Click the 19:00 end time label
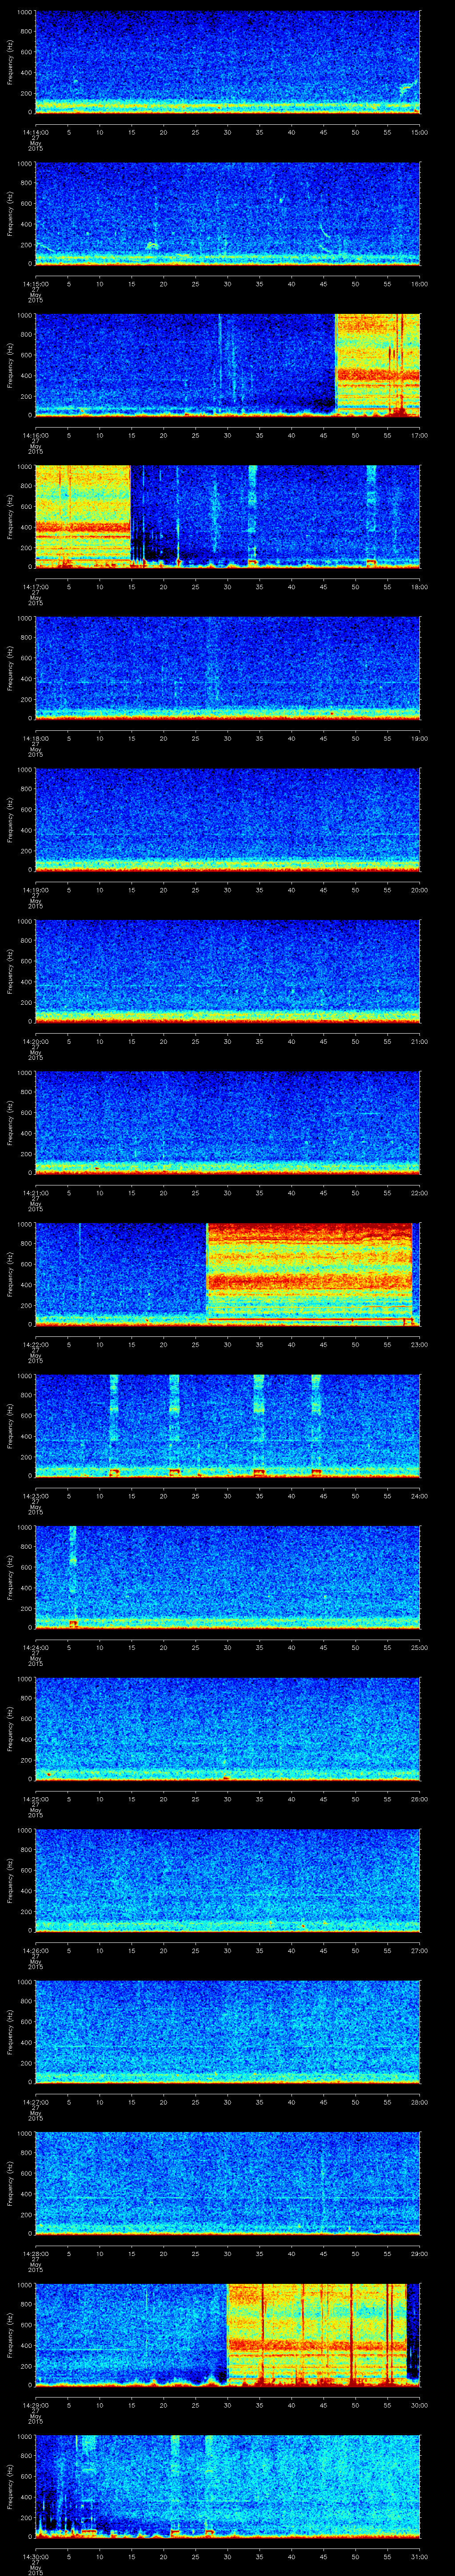 420,738
